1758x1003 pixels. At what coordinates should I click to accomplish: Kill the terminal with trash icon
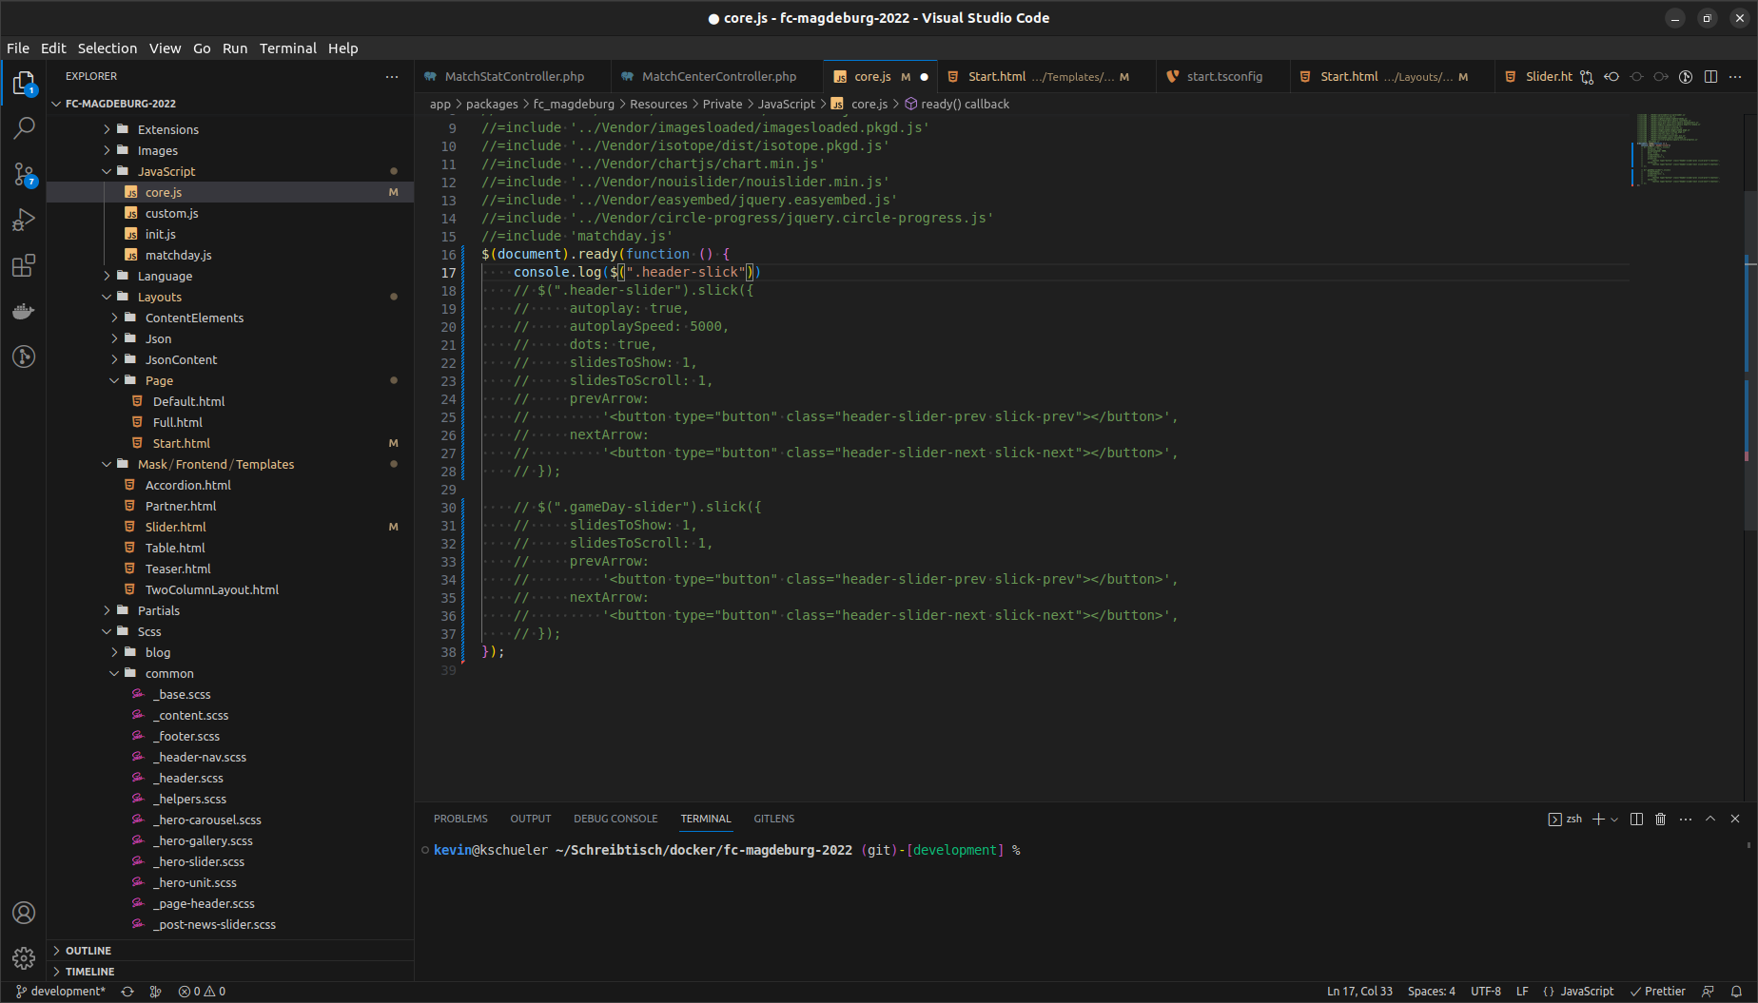pos(1660,819)
